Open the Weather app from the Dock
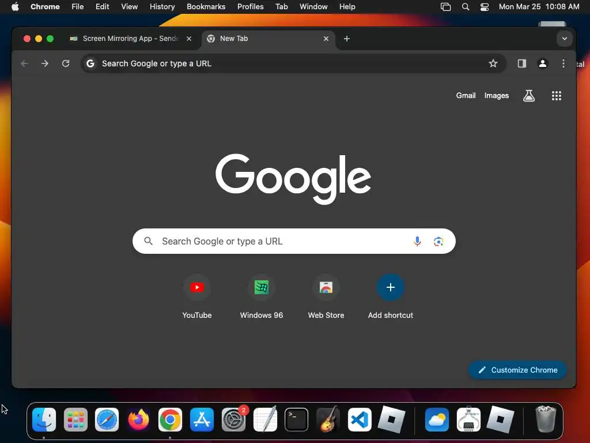Viewport: 590px width, 443px height. (437, 420)
